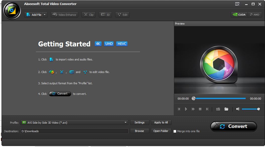Fast forward the preview
Viewport: 265px width, 147px height.
tap(193, 109)
